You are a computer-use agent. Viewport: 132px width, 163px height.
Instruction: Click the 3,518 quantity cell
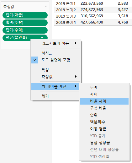123,16
